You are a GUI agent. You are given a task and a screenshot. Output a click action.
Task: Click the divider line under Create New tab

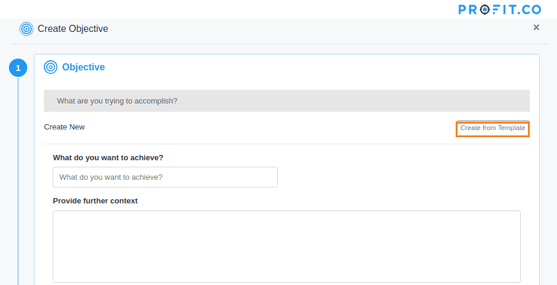click(x=287, y=144)
